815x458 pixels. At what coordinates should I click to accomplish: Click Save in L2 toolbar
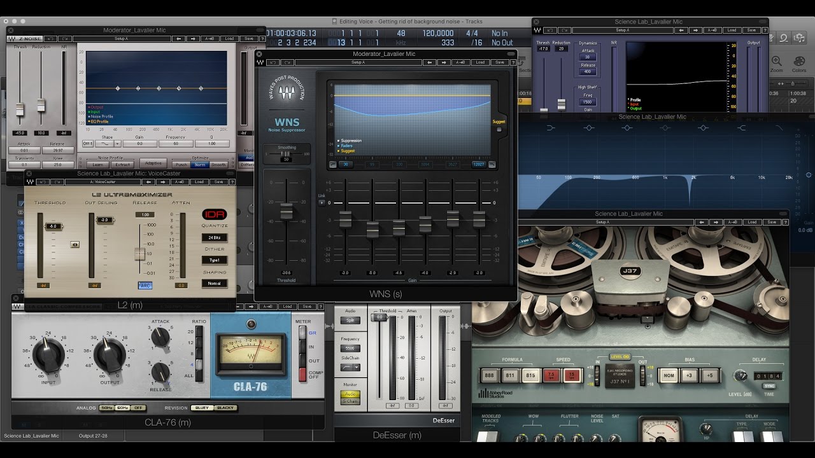click(218, 182)
